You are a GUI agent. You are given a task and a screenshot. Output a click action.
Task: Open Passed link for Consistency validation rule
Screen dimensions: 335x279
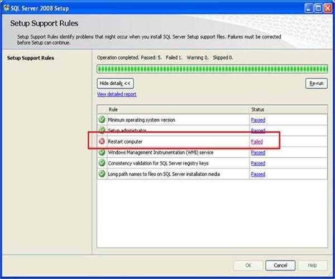[x=258, y=163]
